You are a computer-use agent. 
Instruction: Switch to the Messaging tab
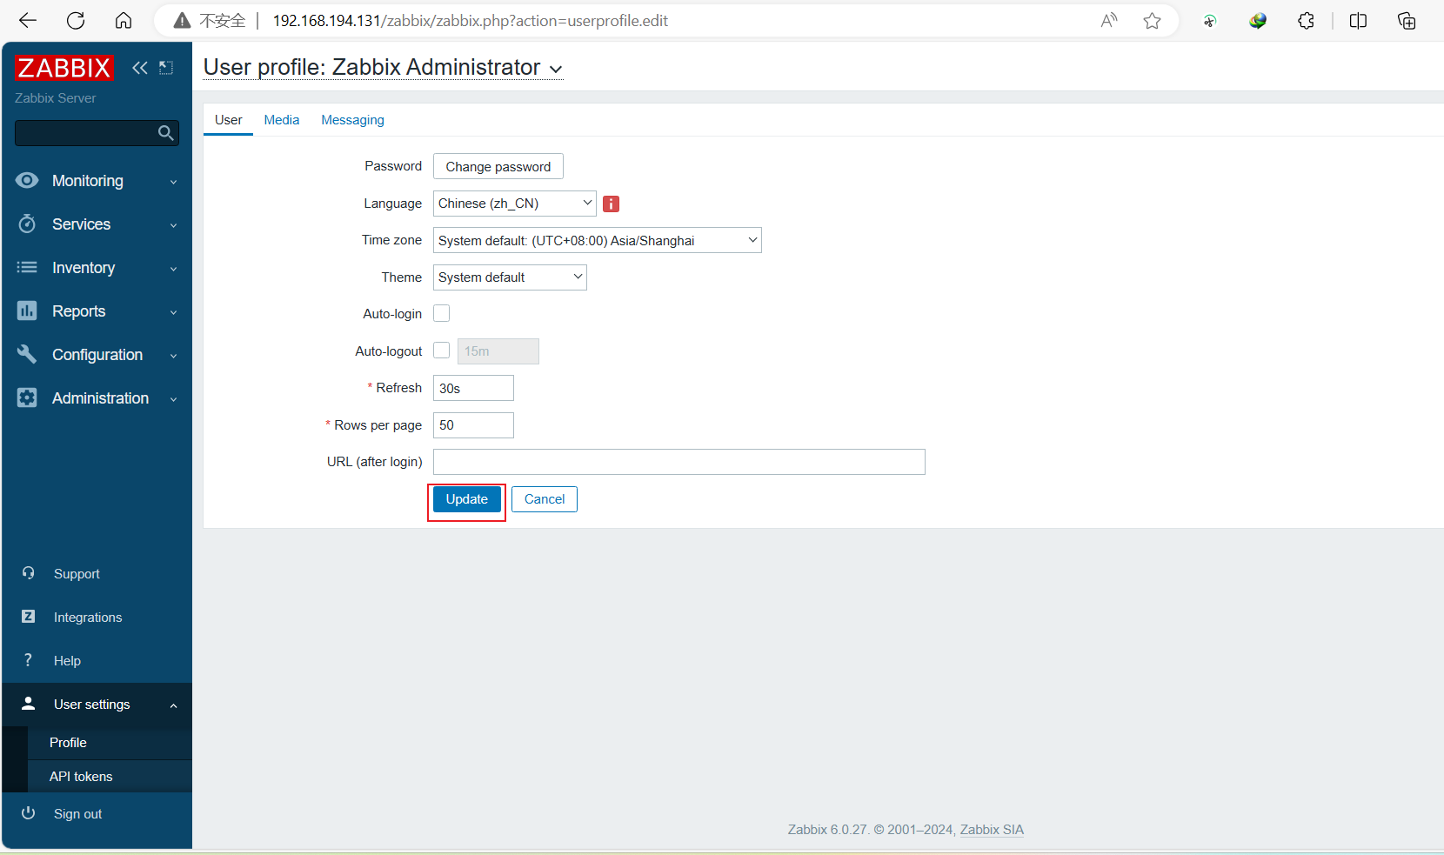coord(352,120)
